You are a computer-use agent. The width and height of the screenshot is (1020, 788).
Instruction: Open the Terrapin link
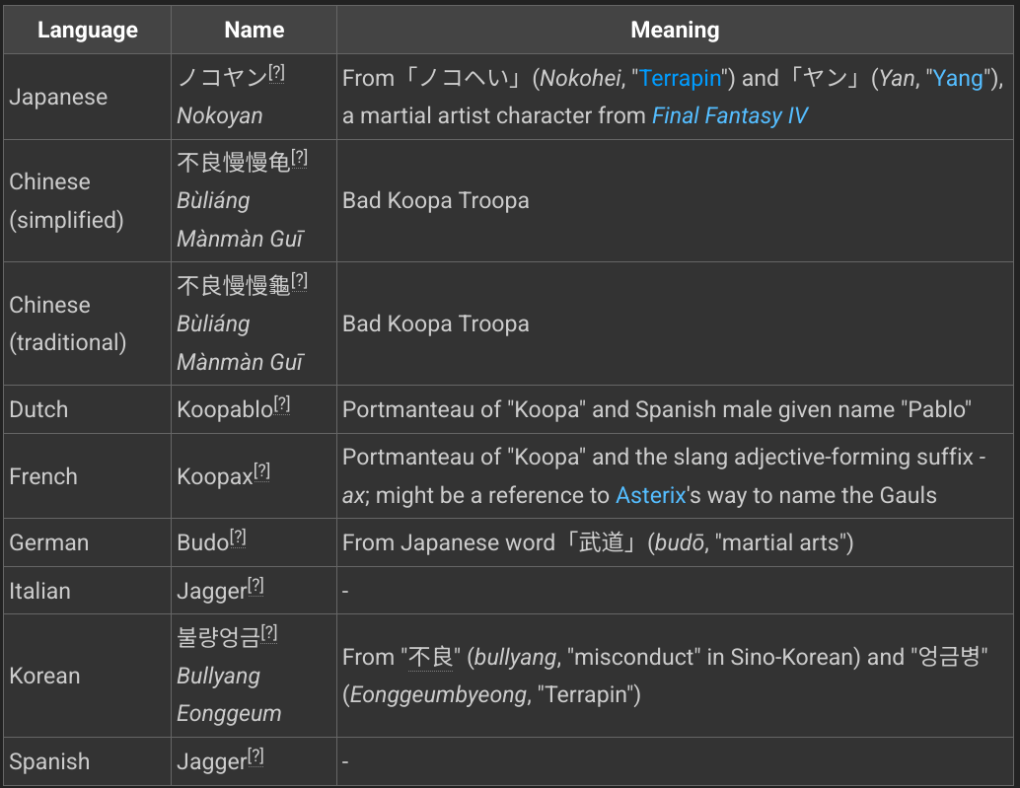681,78
